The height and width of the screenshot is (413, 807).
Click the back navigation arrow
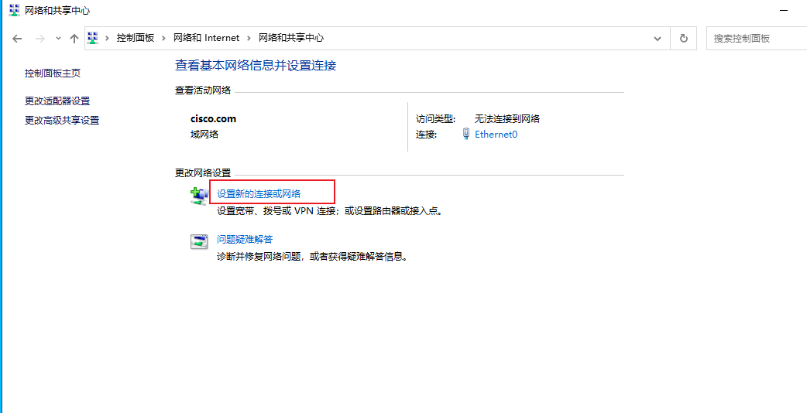17,39
